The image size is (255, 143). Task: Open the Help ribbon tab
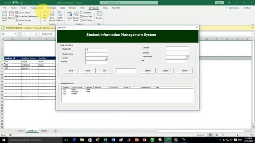pos(105,8)
